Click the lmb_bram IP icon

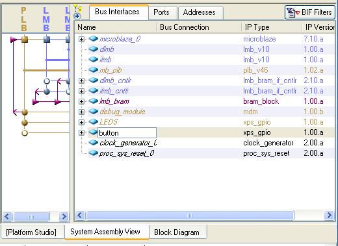coord(94,101)
